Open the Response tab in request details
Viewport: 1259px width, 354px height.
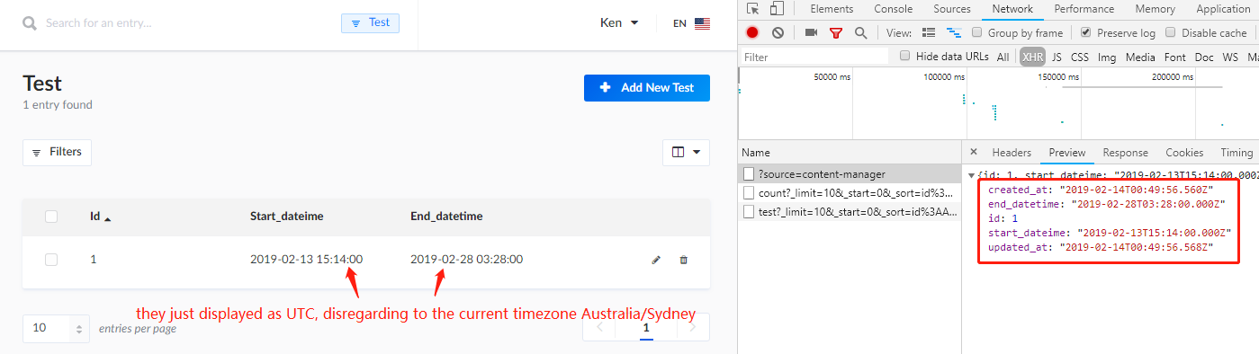pos(1126,153)
